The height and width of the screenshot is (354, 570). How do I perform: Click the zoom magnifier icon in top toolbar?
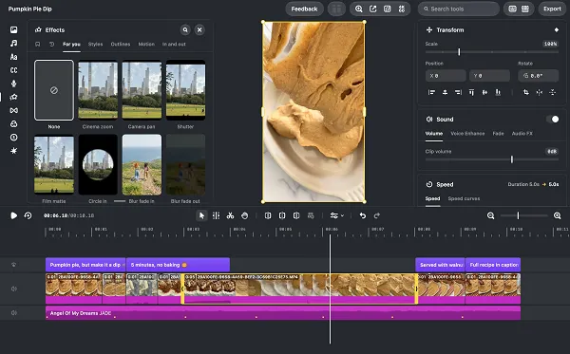tap(358, 9)
